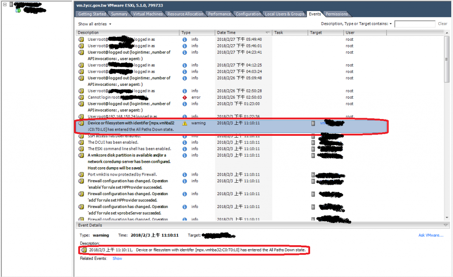
Task: Sort by the Date Time column header
Action: (244, 33)
